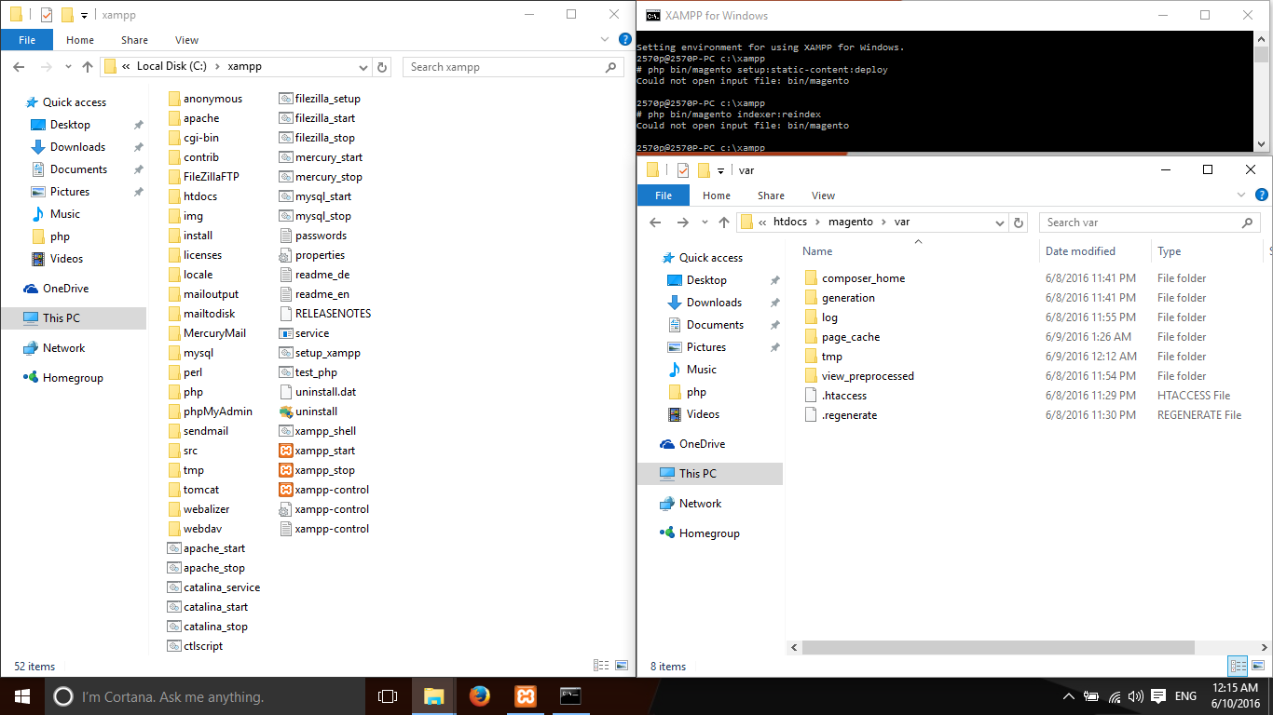Refresh the xampp window address bar
The height and width of the screenshot is (715, 1273).
click(382, 67)
